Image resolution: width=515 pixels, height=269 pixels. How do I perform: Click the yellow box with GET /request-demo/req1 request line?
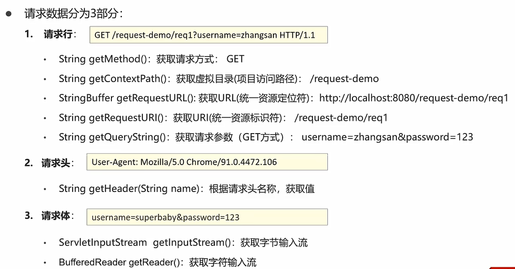point(208,35)
